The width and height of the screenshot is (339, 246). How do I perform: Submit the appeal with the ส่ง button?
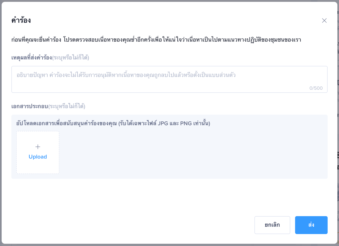[x=311, y=225]
